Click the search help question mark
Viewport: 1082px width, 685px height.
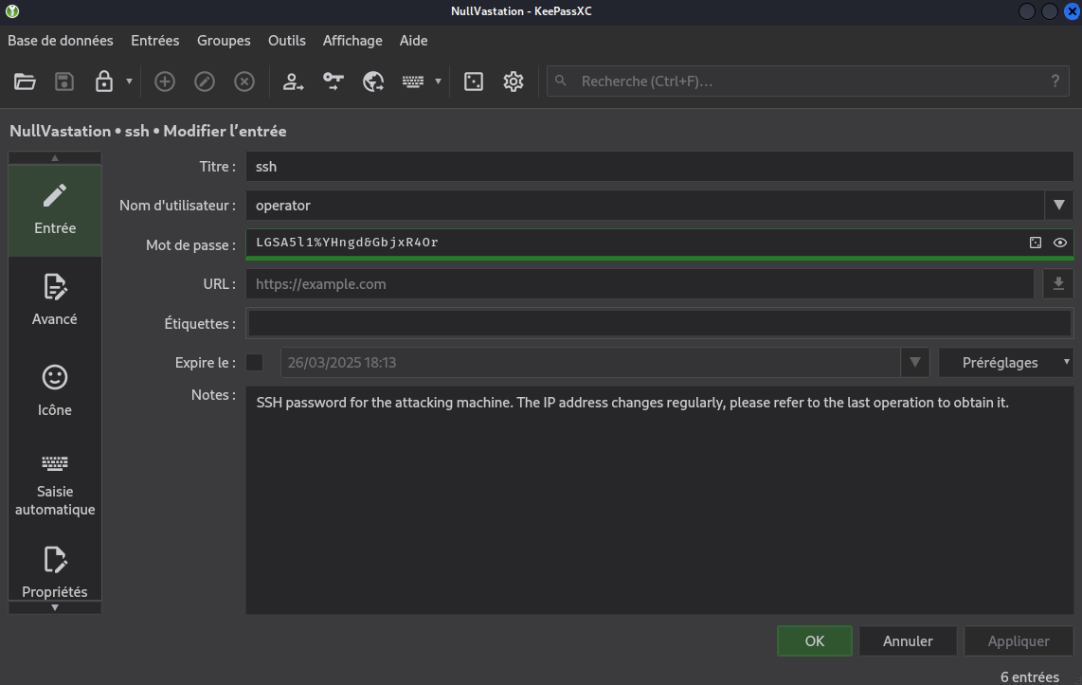tap(1055, 81)
